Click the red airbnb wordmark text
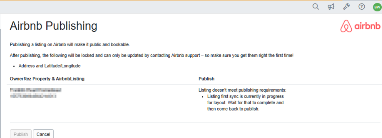Screen dimensions: 382x138 [x=367, y=26]
